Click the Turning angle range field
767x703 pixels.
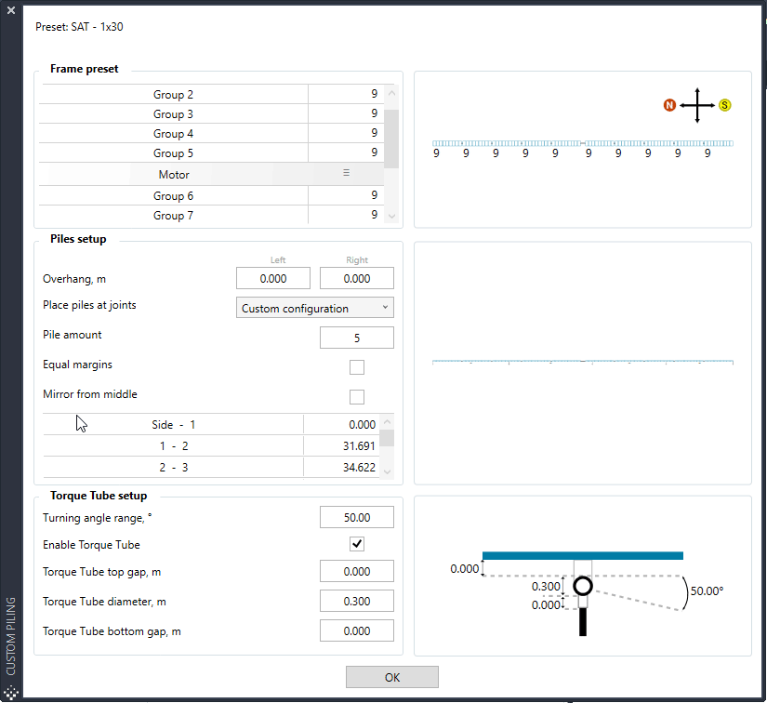coord(357,517)
